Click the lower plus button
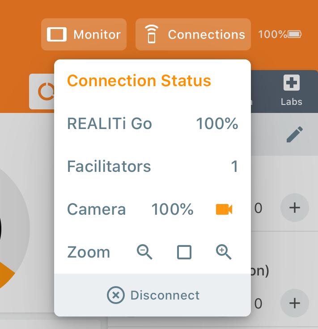The height and width of the screenshot is (329, 318). [x=294, y=303]
